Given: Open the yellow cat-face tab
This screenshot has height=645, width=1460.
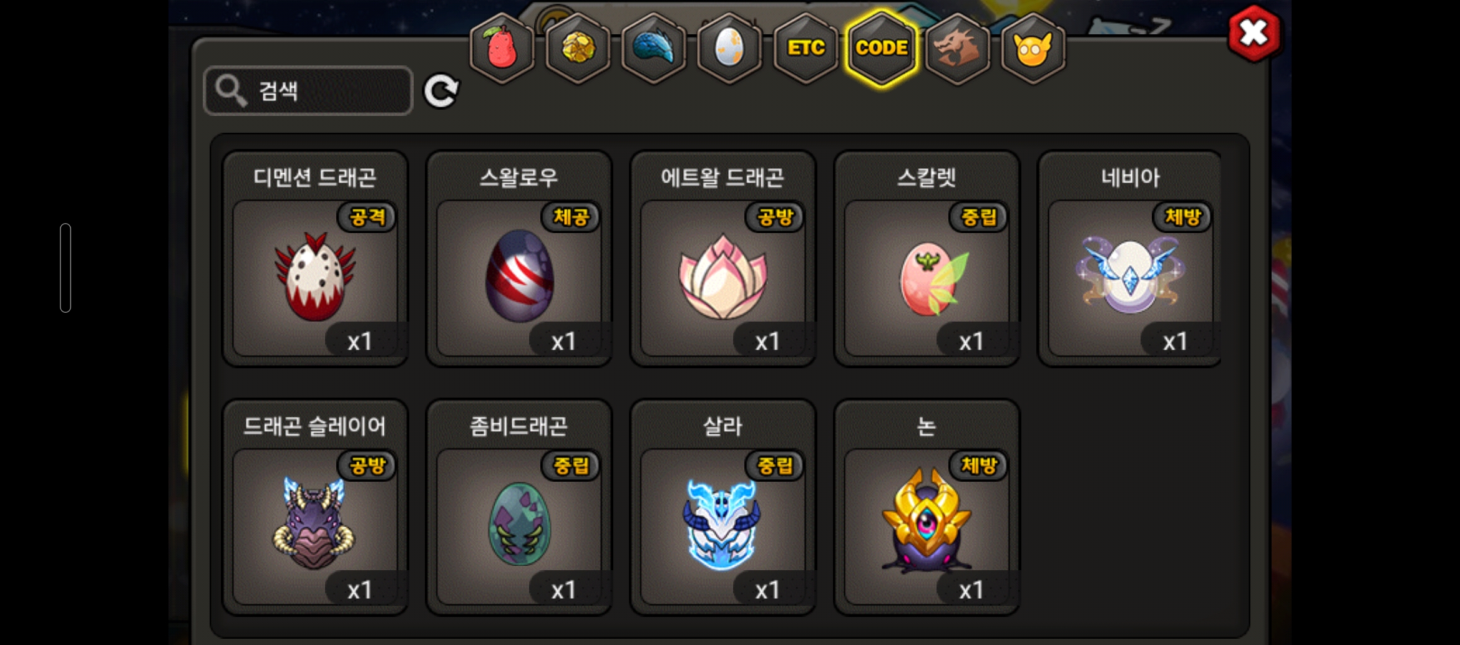Looking at the screenshot, I should (1033, 48).
